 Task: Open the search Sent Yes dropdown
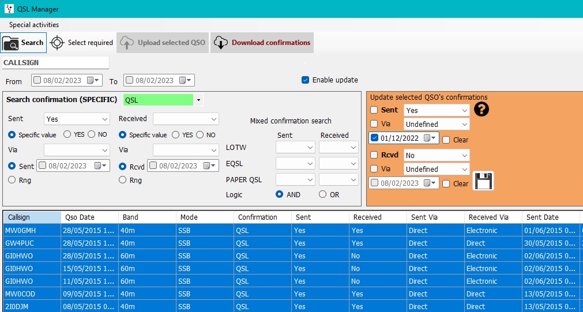(x=77, y=119)
